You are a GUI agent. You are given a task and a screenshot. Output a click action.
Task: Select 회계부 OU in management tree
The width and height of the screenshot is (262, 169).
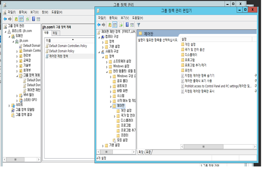click(25, 70)
